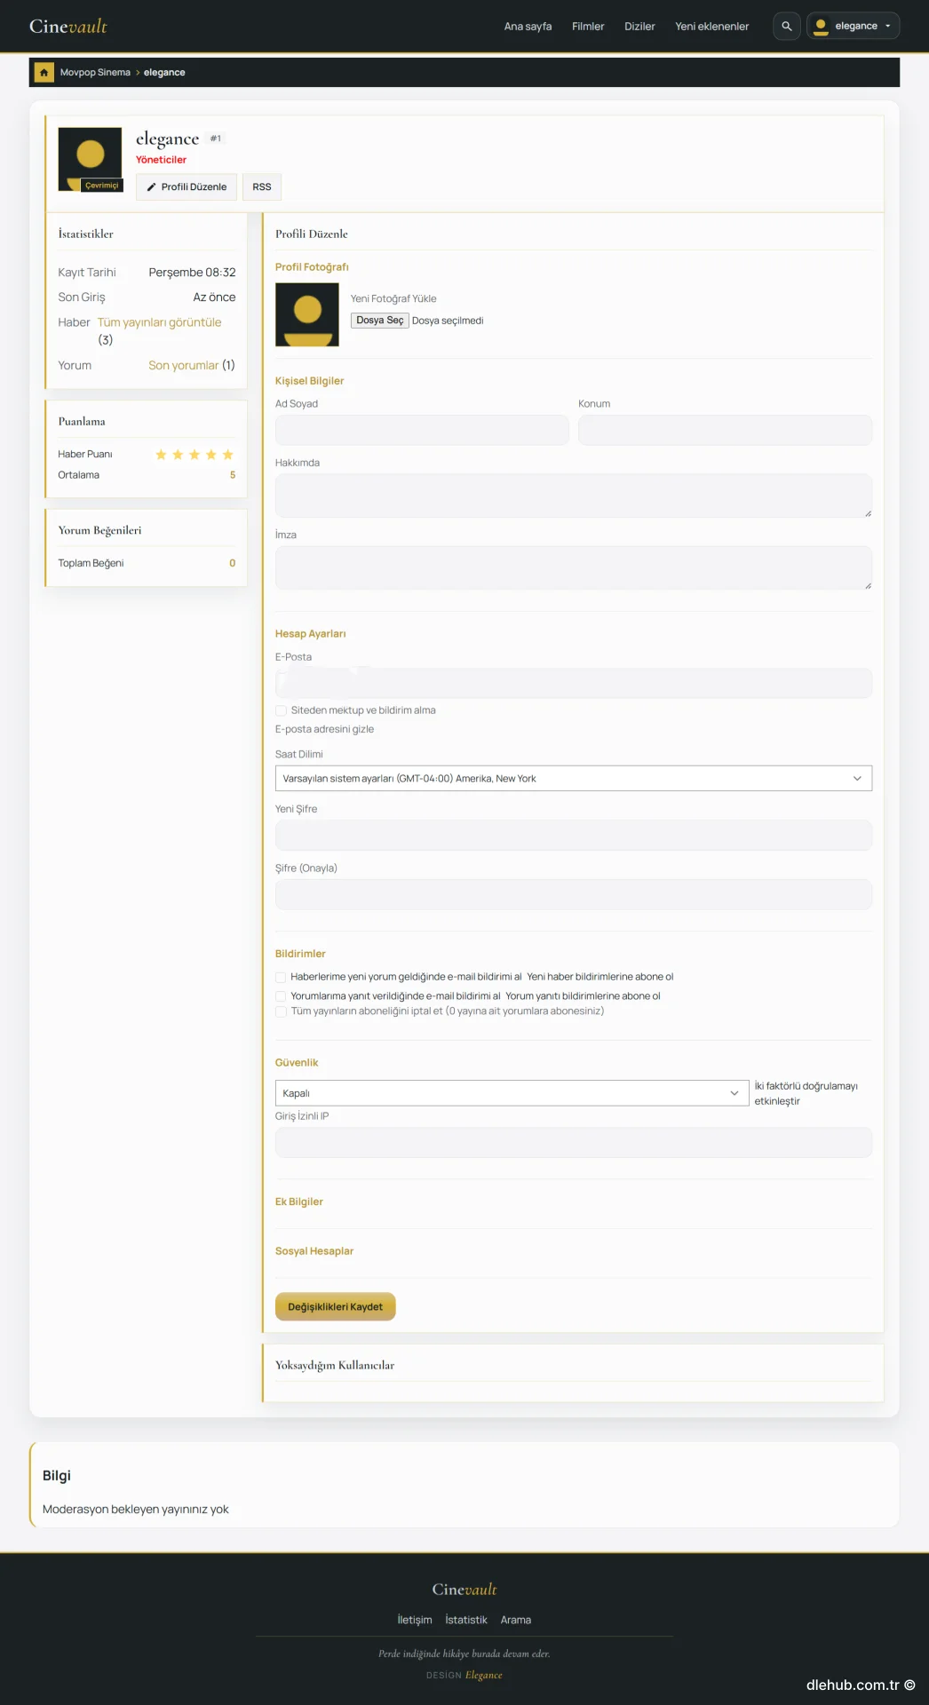The image size is (929, 1705).
Task: Open the Kapalı two-factor dropdown
Action: (x=512, y=1093)
